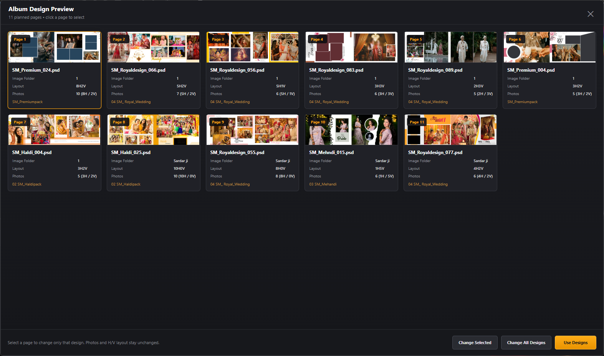Click the 5H1V layout value
The width and height of the screenshot is (604, 356).
point(281,86)
